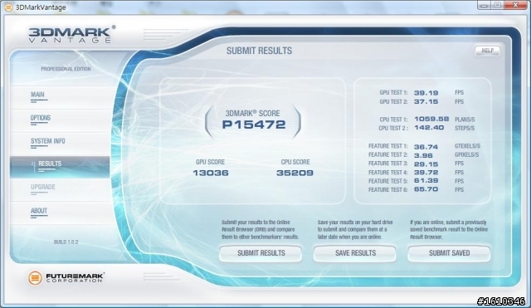This screenshot has height=308, width=531.
Task: Click FEATURE TEST 3 value 29.15
Action: pyautogui.click(x=426, y=164)
